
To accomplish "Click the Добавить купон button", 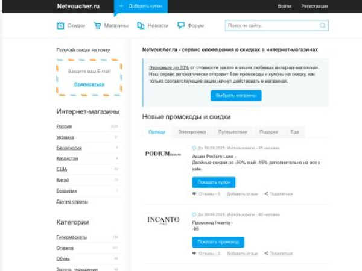I will coord(141,6).
